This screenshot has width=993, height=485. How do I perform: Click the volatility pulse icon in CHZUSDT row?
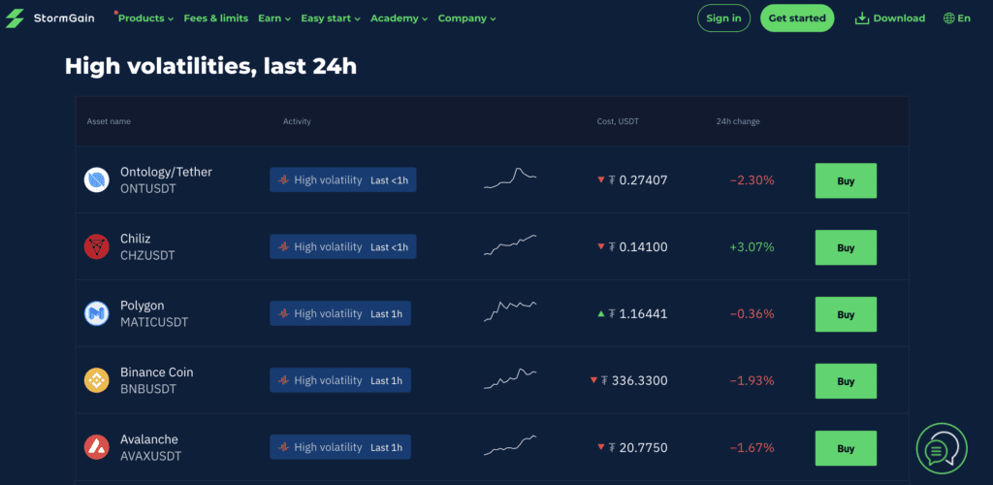pyautogui.click(x=284, y=247)
